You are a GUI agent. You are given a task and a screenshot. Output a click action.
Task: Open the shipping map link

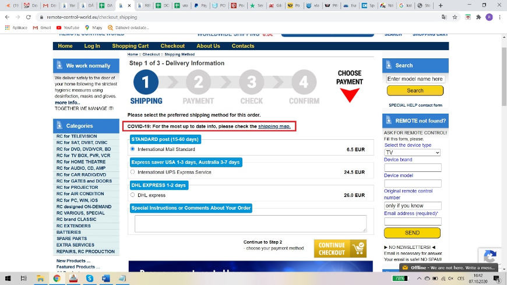click(274, 126)
